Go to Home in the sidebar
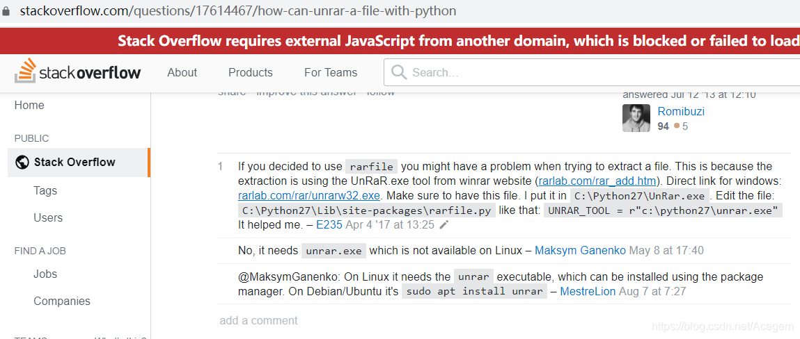The width and height of the screenshot is (800, 339). coord(29,106)
